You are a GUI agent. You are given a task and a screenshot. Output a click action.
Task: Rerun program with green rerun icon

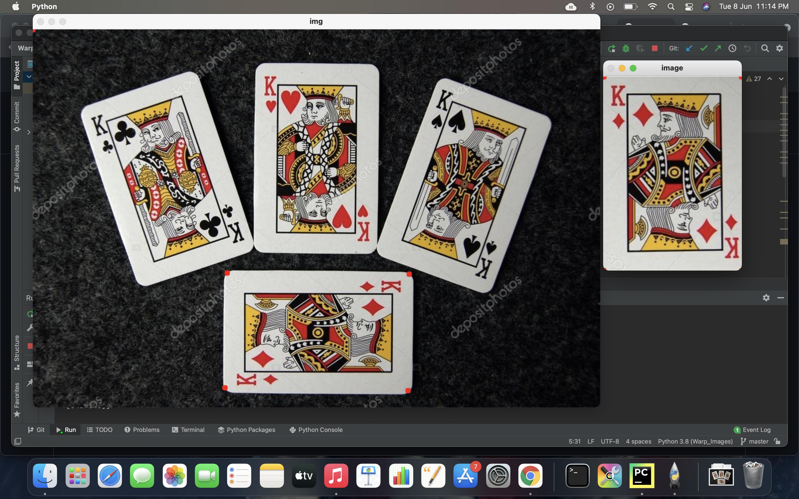[611, 49]
